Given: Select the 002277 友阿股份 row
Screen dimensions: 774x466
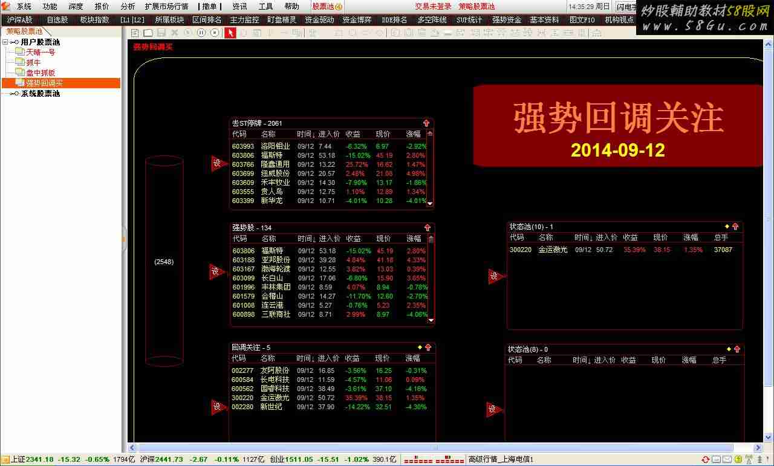Looking at the screenshot, I should pyautogui.click(x=330, y=371).
